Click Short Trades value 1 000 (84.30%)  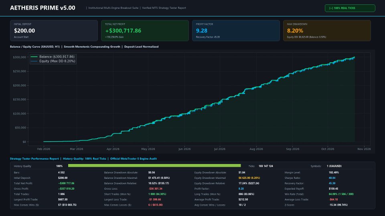click(x=157, y=194)
